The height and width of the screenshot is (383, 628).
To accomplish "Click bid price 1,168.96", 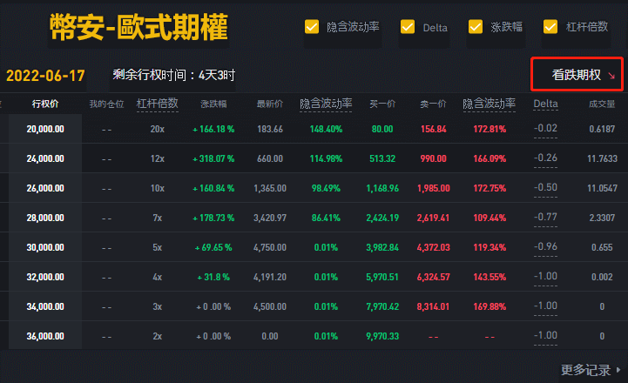I will (382, 189).
